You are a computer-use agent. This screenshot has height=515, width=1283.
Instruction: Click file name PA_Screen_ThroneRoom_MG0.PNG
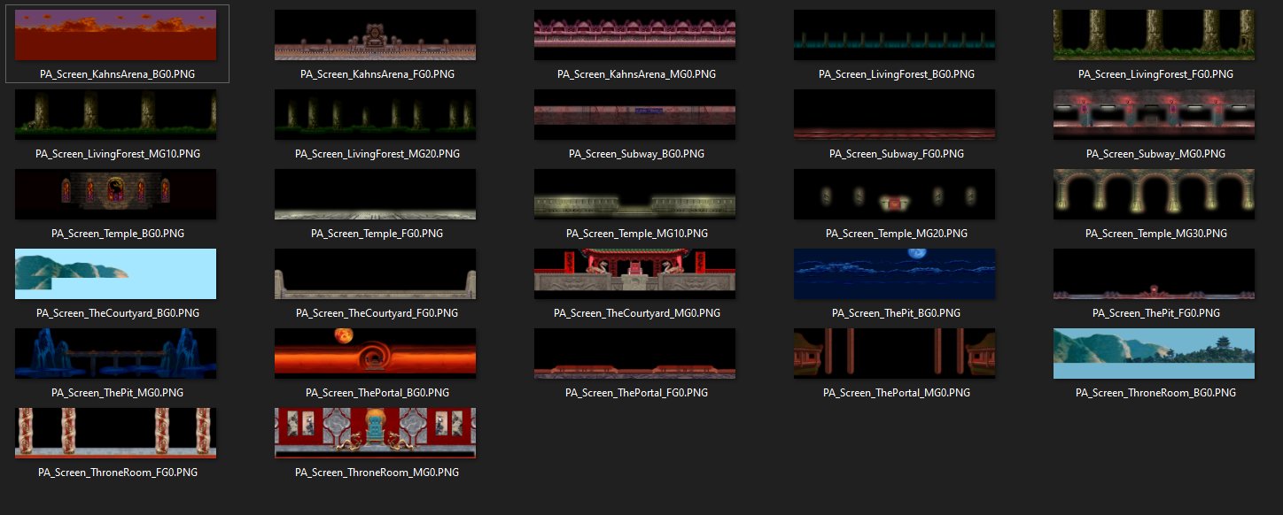[x=377, y=473]
